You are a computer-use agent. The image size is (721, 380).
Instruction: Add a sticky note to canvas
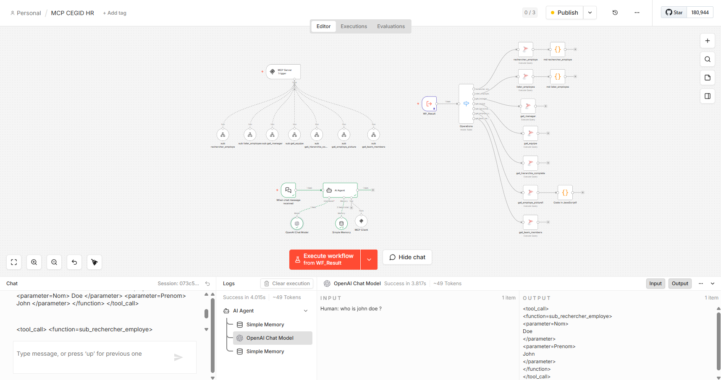708,78
